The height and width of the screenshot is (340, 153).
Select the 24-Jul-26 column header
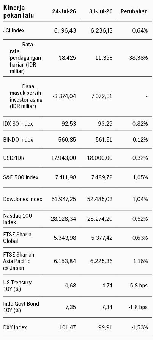(64, 11)
